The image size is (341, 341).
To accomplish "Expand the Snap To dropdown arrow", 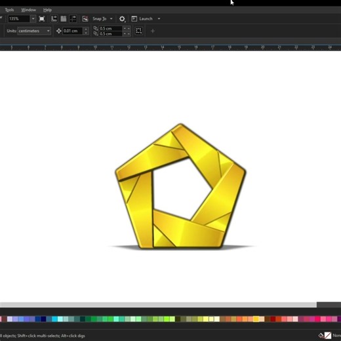I will click(111, 19).
